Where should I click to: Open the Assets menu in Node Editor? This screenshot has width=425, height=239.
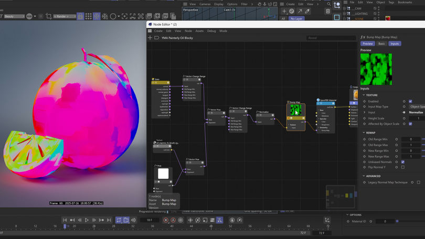[199, 31]
